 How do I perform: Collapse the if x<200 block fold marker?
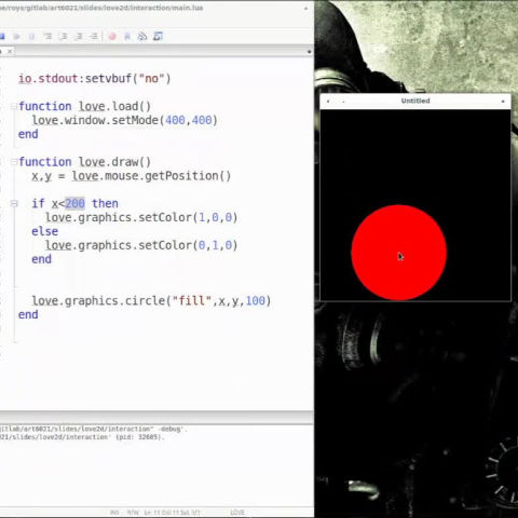14,203
